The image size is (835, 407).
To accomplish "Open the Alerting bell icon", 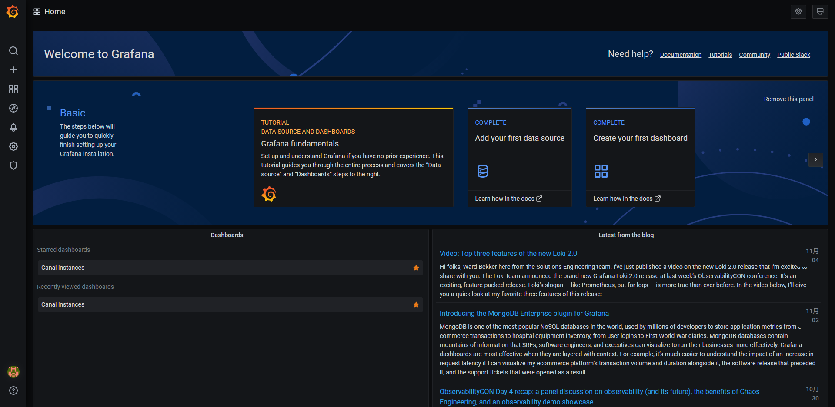I will pyautogui.click(x=13, y=127).
